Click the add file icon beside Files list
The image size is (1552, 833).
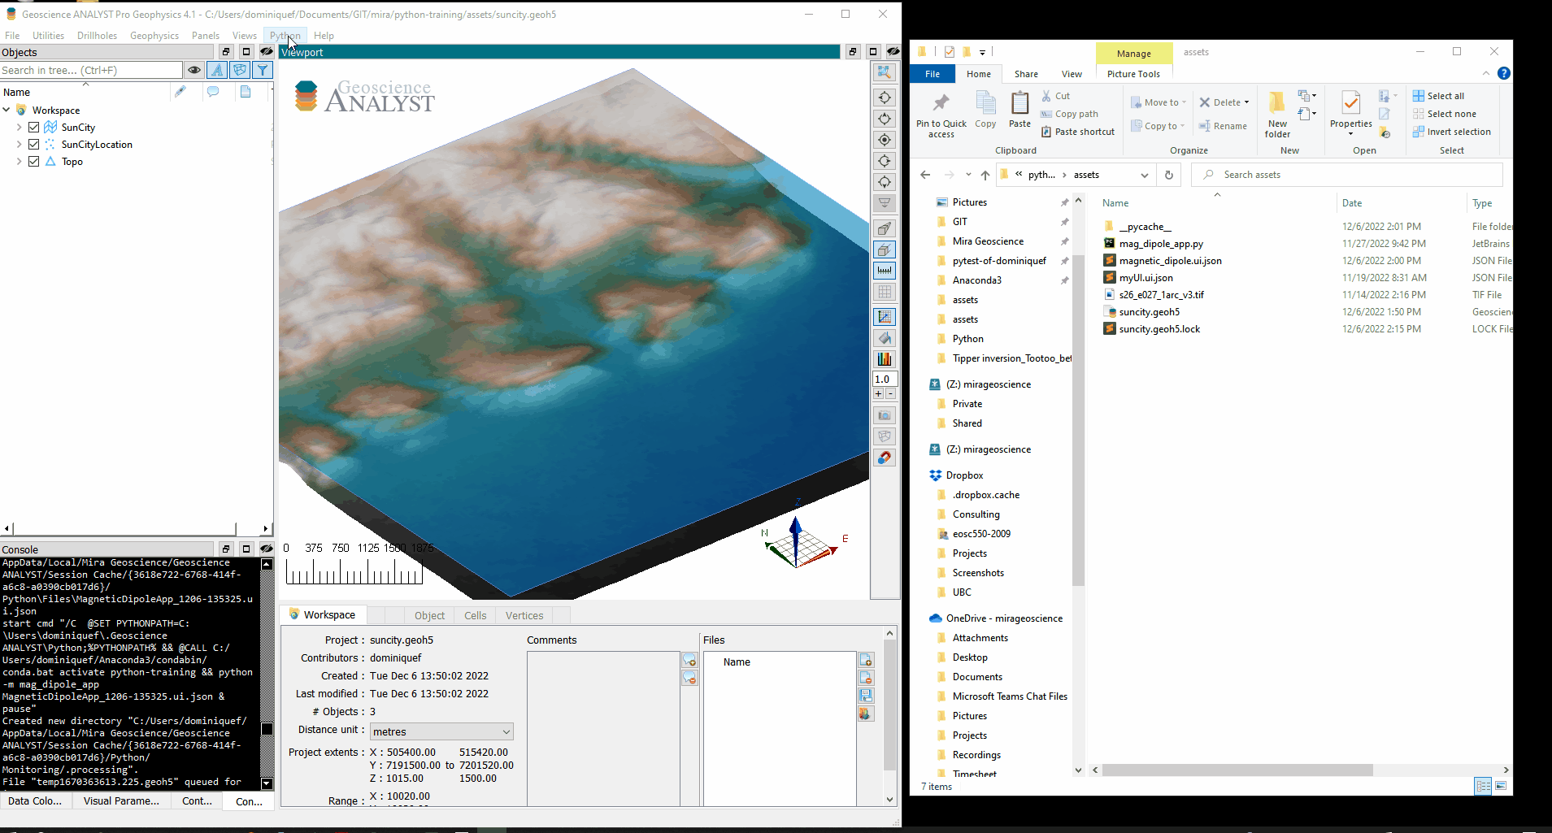(x=866, y=660)
